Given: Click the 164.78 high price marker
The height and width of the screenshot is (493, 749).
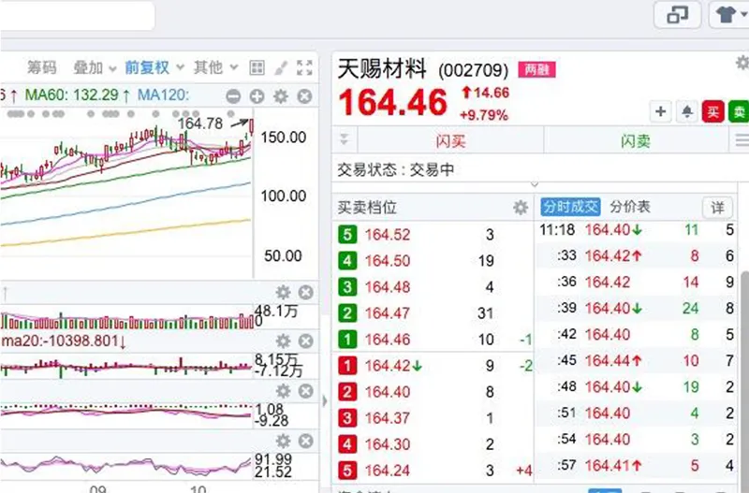Looking at the screenshot, I should tap(200, 124).
